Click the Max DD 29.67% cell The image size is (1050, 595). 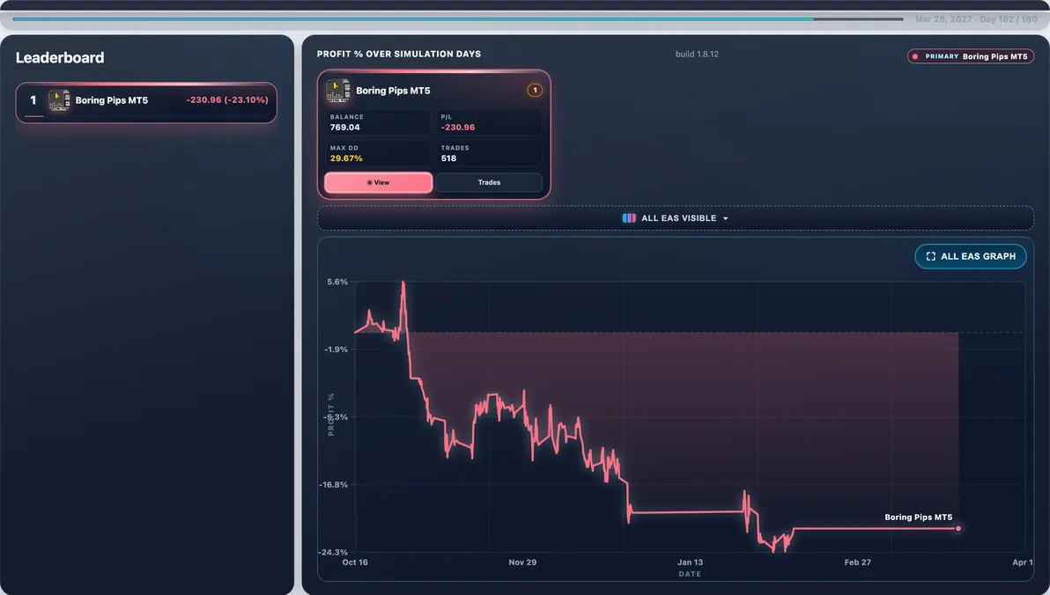tap(378, 153)
